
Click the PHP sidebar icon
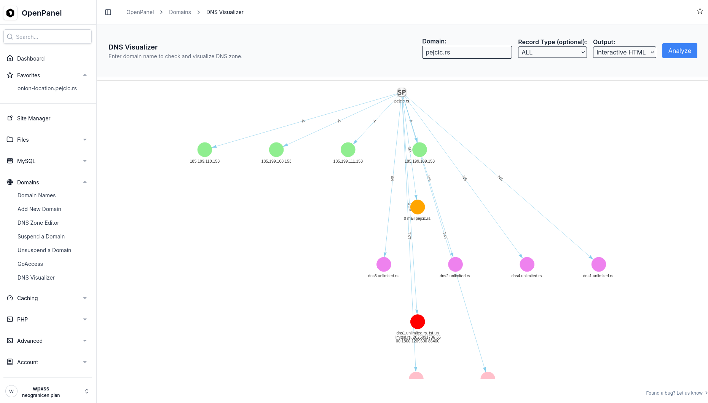(10, 319)
